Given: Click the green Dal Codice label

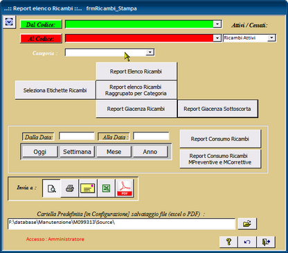Looking at the screenshot, I should pos(41,24).
